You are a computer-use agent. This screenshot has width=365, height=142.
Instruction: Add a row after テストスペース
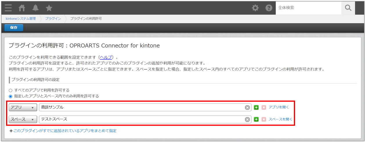click(x=256, y=119)
